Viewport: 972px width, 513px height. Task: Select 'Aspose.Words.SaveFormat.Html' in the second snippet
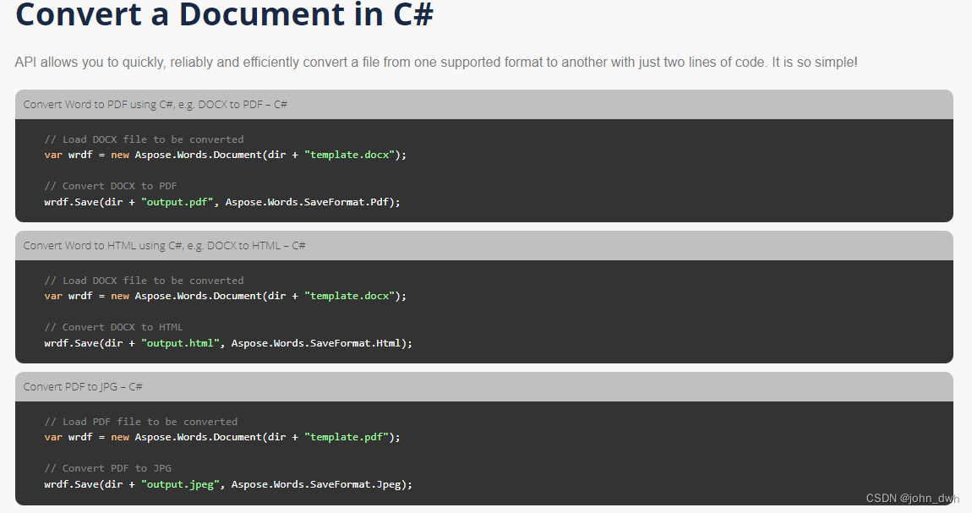point(318,343)
